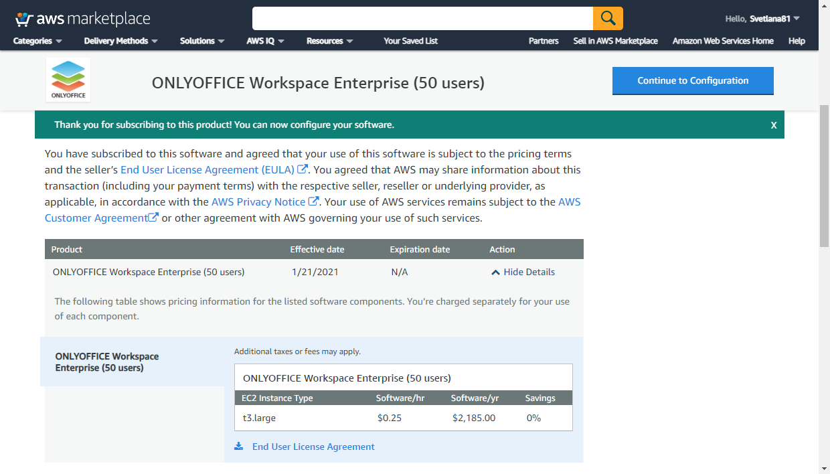The width and height of the screenshot is (830, 474).
Task: Click external-link icon after Customer Agreement
Action: 153,218
